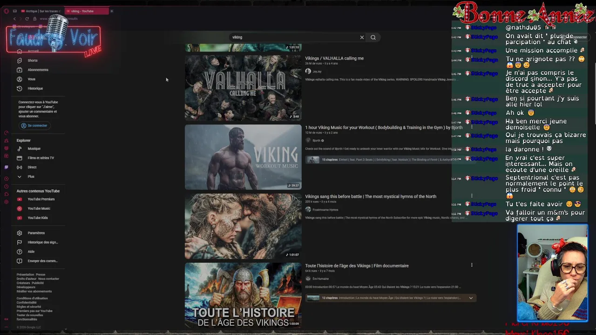Screen dimensions: 596x335
Task: Open Abonnements in the sidebar
Action: [x=38, y=70]
